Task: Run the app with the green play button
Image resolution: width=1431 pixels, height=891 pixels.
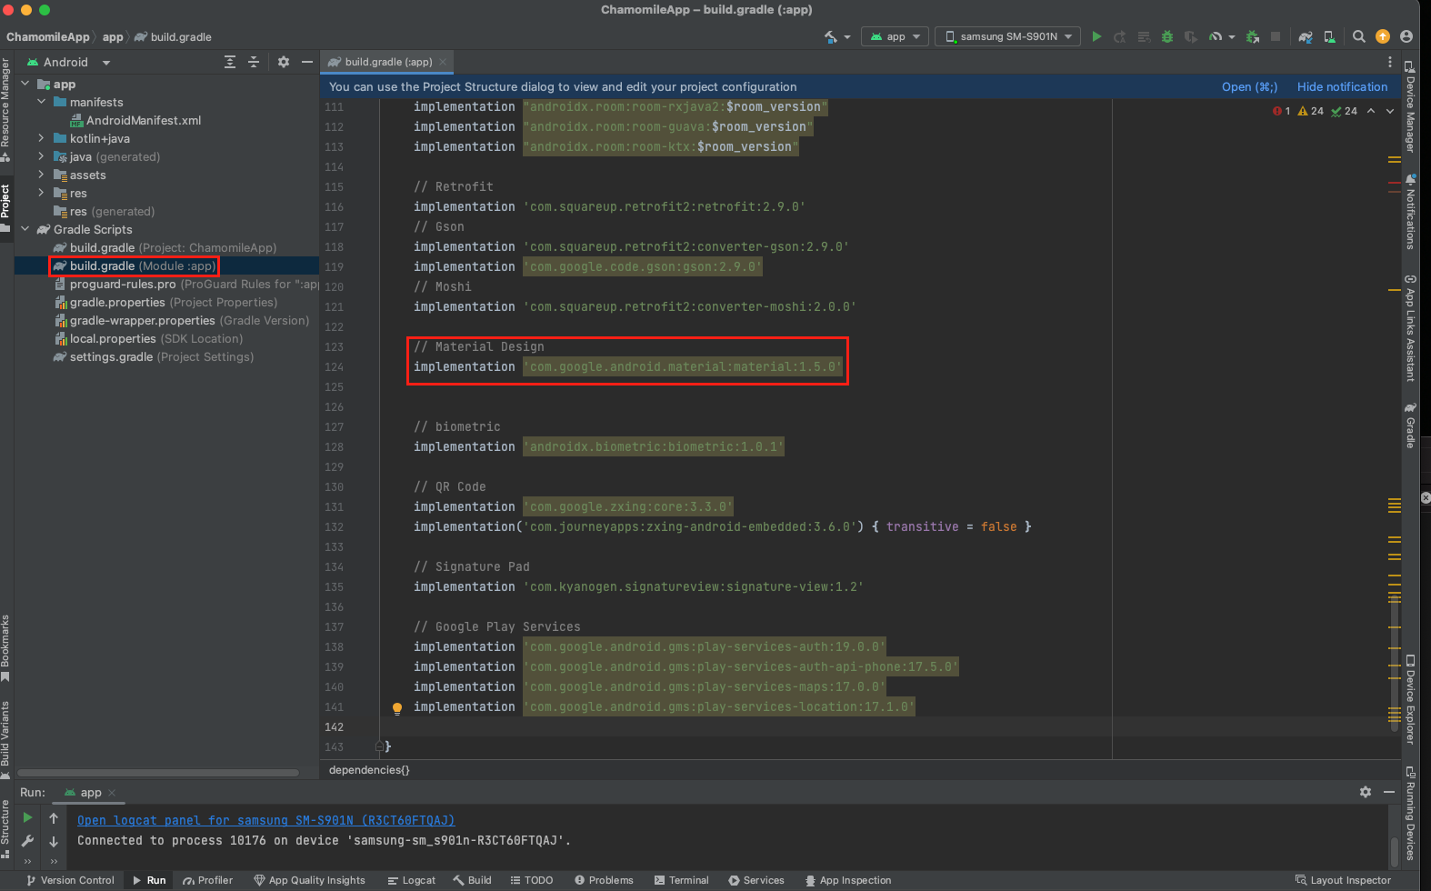Action: pyautogui.click(x=1096, y=36)
